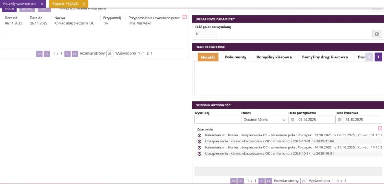Click the Imię Naziwsko cell
384x184 pixels.
point(140,24)
